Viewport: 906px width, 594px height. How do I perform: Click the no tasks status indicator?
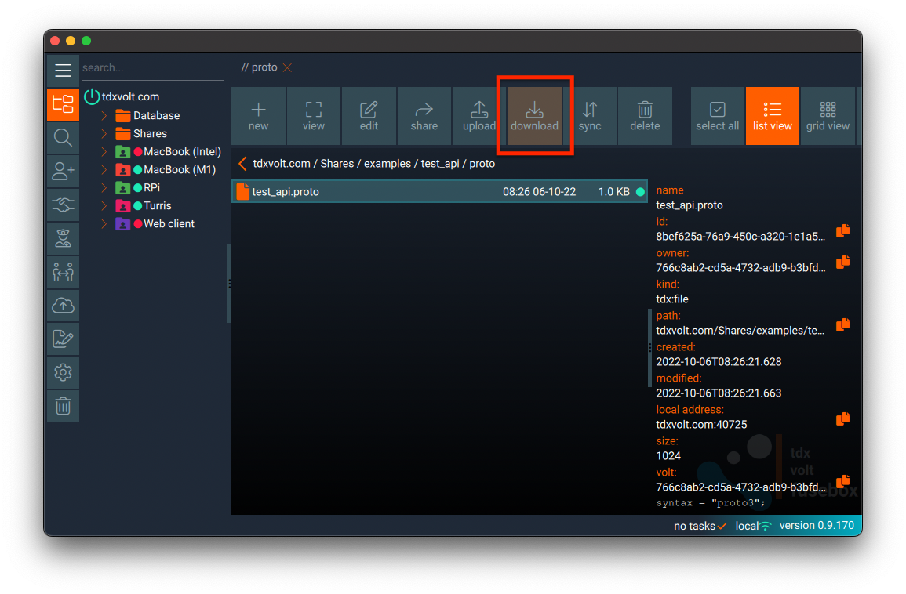tap(700, 526)
